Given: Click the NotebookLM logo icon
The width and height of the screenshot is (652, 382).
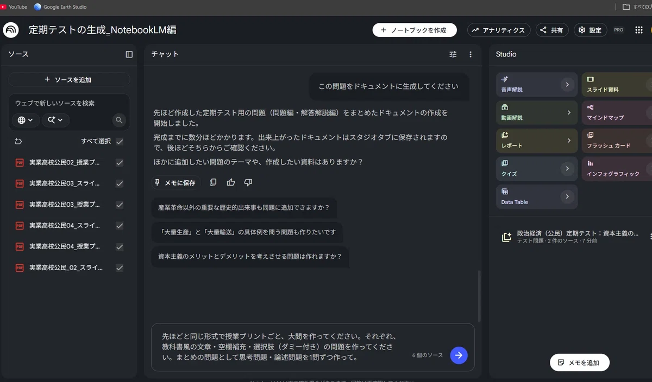Looking at the screenshot, I should 11,30.
